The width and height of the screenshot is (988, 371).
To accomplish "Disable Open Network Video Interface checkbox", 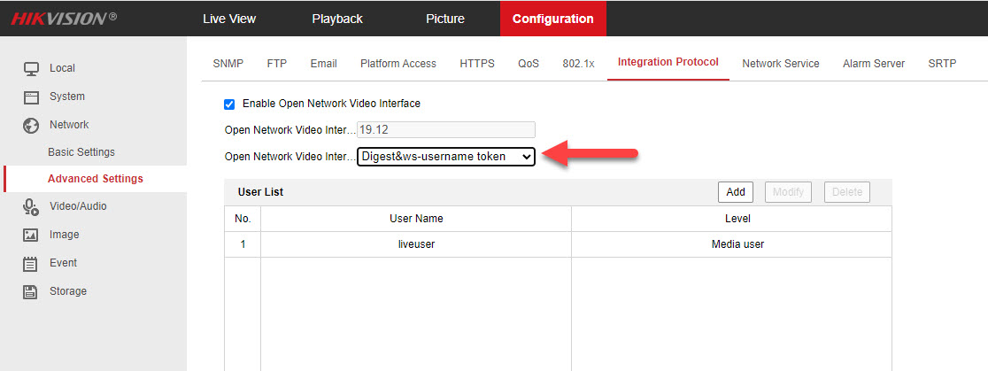I will coord(229,104).
